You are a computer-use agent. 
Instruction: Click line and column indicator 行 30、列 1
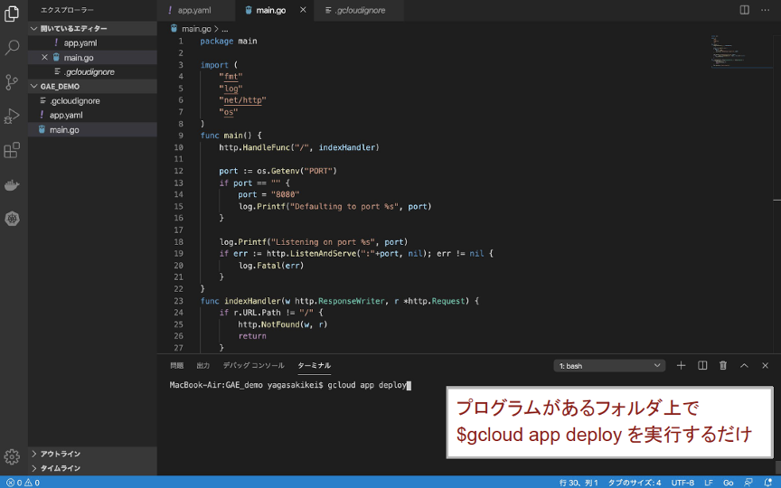pos(579,483)
